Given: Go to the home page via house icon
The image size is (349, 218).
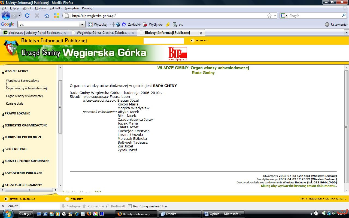Looking at the screenshot, I should pos(47,16).
